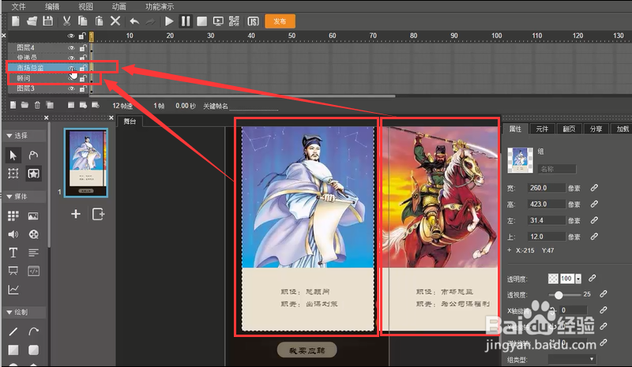Select the 顾问 layer row

pyautogui.click(x=48, y=78)
